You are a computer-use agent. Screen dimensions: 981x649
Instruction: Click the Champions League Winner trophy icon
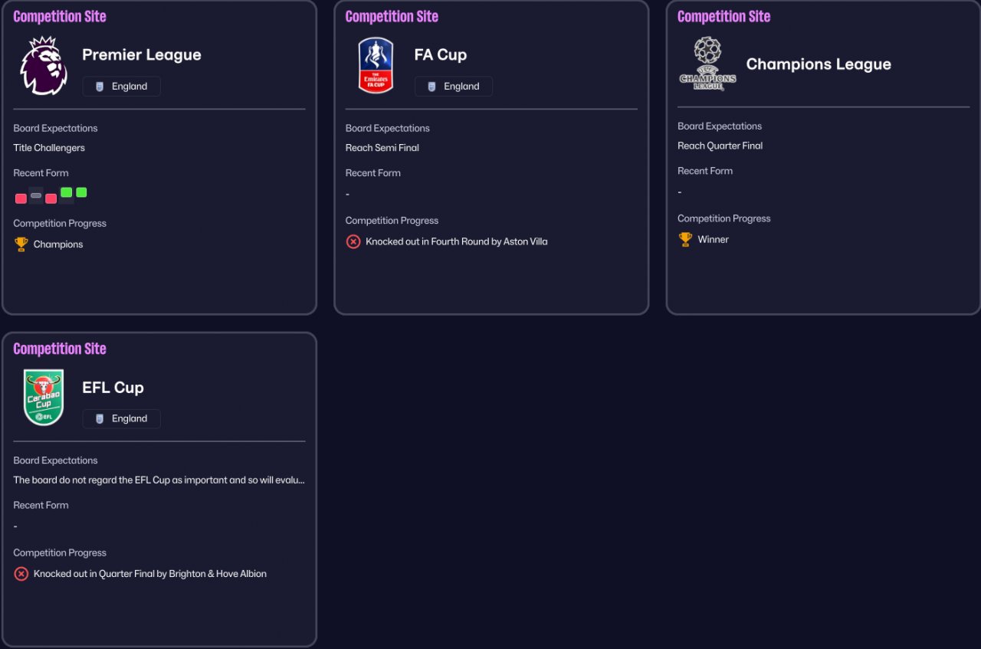[x=685, y=240]
